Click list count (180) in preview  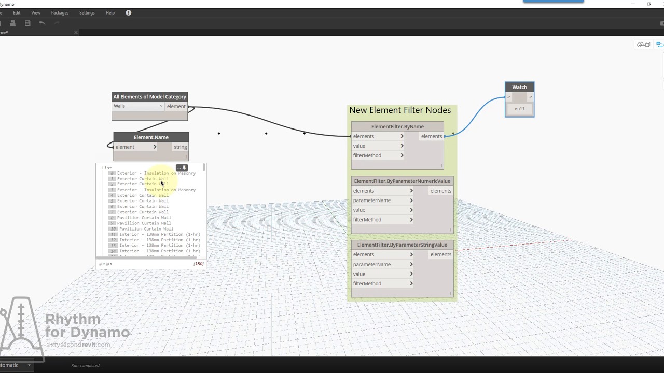199,264
